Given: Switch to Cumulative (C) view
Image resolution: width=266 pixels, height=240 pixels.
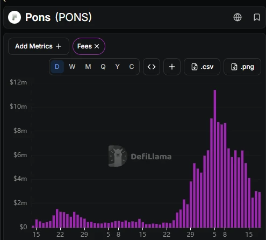Looking at the screenshot, I should click(132, 67).
